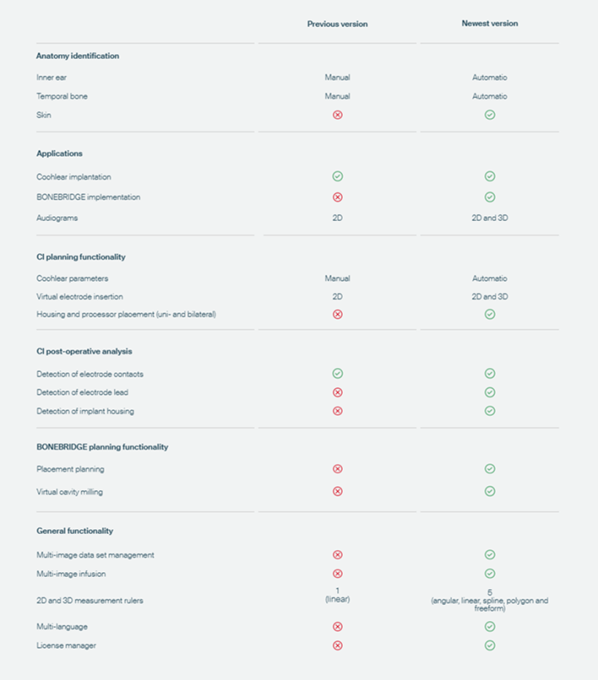Screen dimensions: 598x680
Task: Click the BONEBRIDGE planning functionality heading
Action: (x=102, y=447)
